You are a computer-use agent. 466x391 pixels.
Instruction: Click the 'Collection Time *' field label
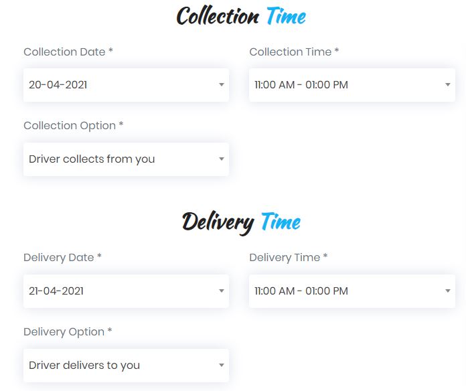(x=294, y=52)
